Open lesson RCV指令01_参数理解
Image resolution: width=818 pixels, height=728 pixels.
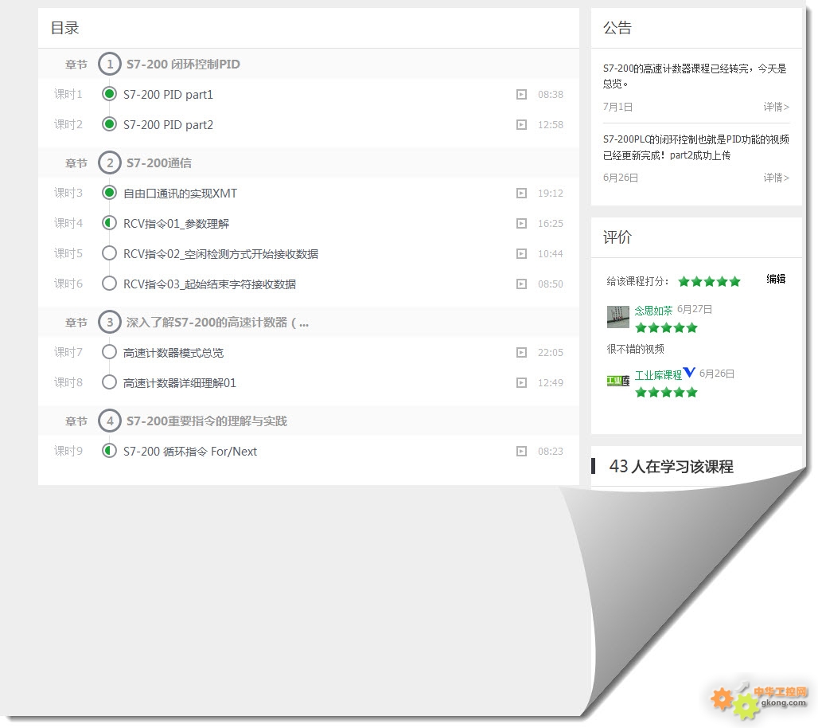177,224
